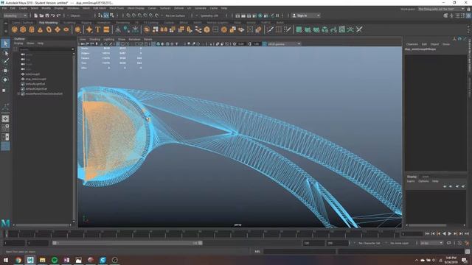Open the Symmetry Off dropdown
Screen dimensions: 472x265
click(x=210, y=15)
